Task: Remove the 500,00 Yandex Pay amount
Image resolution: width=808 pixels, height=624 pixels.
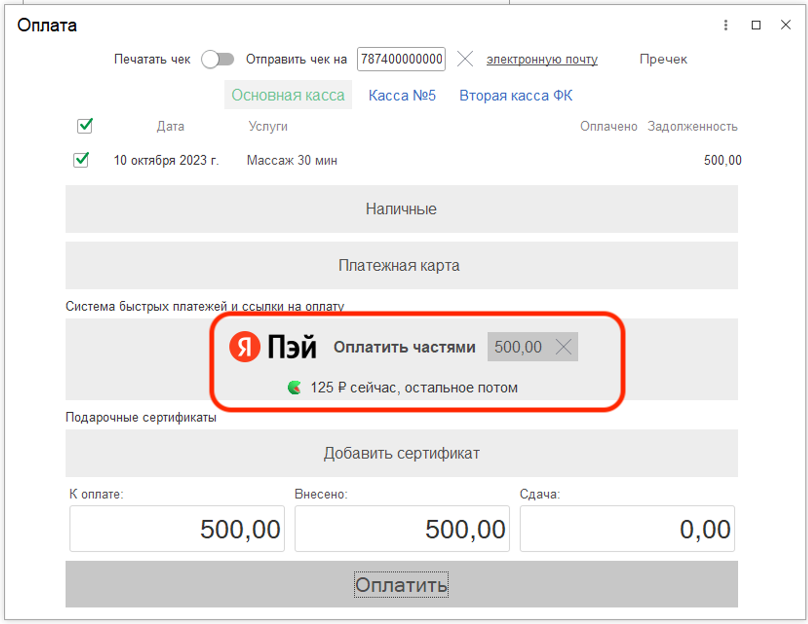Action: 564,347
